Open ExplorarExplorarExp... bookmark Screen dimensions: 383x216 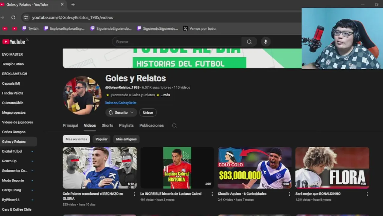(64, 28)
